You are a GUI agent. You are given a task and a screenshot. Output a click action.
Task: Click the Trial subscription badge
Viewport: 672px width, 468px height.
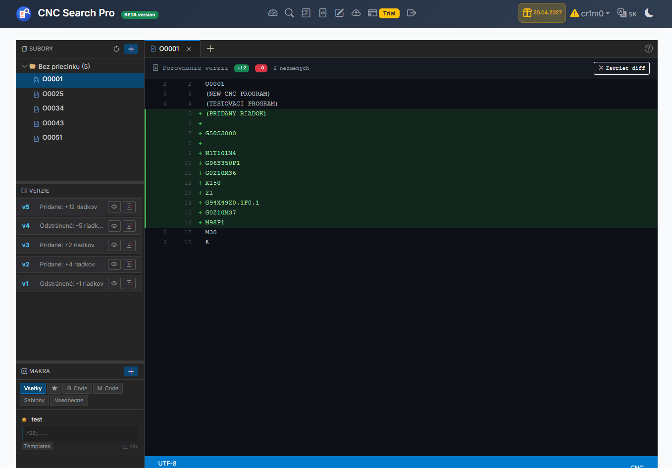389,13
